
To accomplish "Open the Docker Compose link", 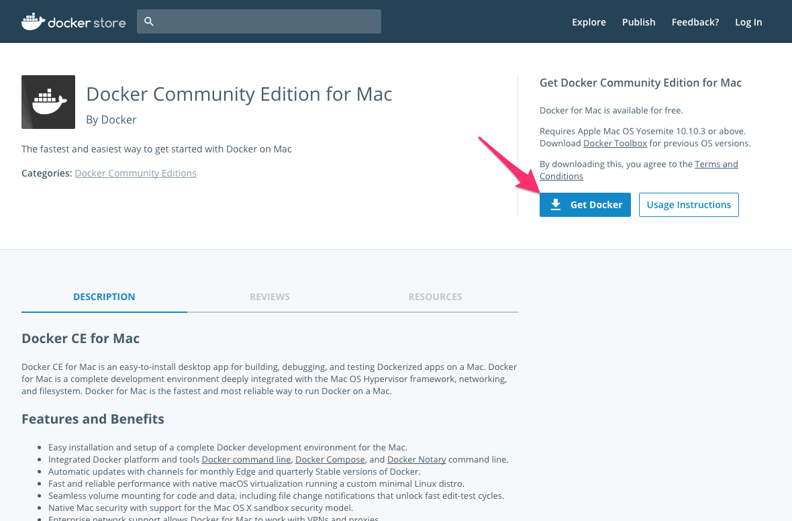I will click(x=330, y=459).
